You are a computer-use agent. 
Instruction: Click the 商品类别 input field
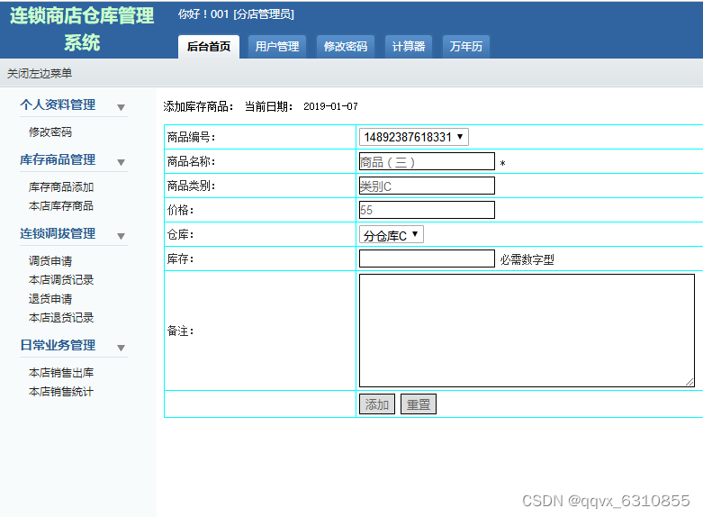427,186
